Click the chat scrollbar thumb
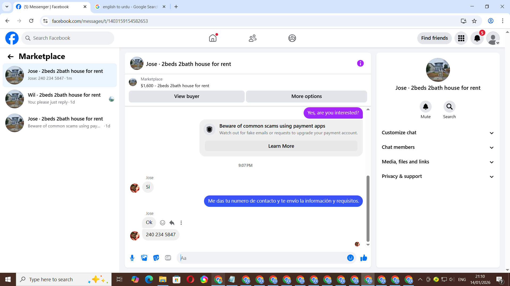The image size is (510, 286). pos(368,208)
